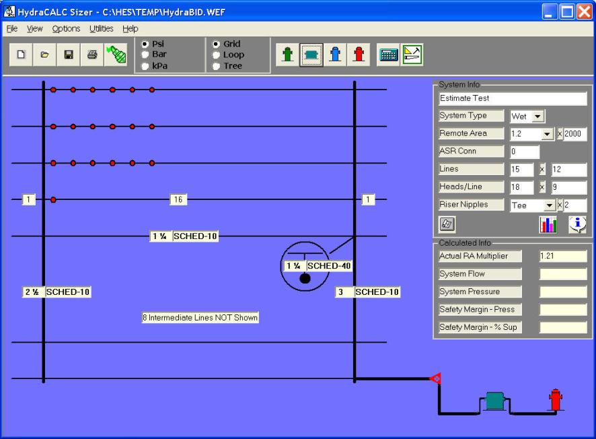596x439 pixels.
Task: Click the red hydrant in the supply diagram
Action: (x=556, y=399)
